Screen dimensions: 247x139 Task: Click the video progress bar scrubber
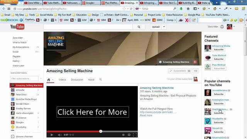tap(101, 131)
